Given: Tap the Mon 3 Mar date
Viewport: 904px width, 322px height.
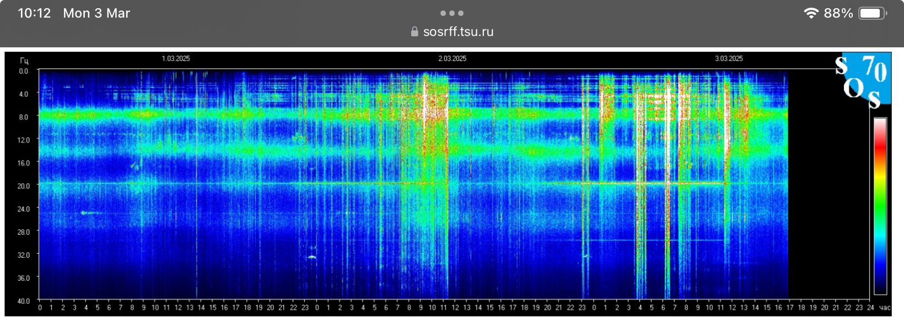Looking at the screenshot, I should 96,13.
